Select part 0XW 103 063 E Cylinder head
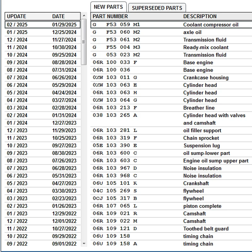Image resolution: width=252 pixels, height=252 pixels. [171, 85]
